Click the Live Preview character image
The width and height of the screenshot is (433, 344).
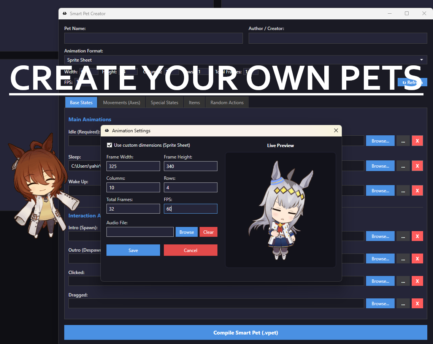[281, 210]
